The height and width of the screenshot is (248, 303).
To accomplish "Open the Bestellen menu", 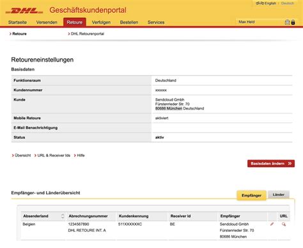I will (129, 22).
